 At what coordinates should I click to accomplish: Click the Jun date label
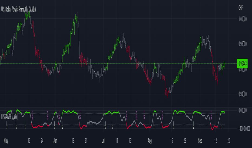[55, 141]
